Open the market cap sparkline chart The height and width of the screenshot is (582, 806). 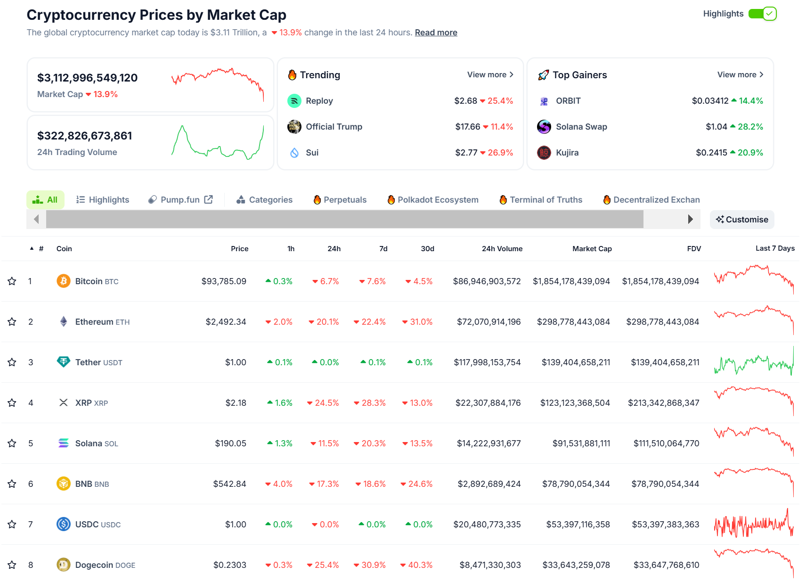pyautogui.click(x=217, y=85)
